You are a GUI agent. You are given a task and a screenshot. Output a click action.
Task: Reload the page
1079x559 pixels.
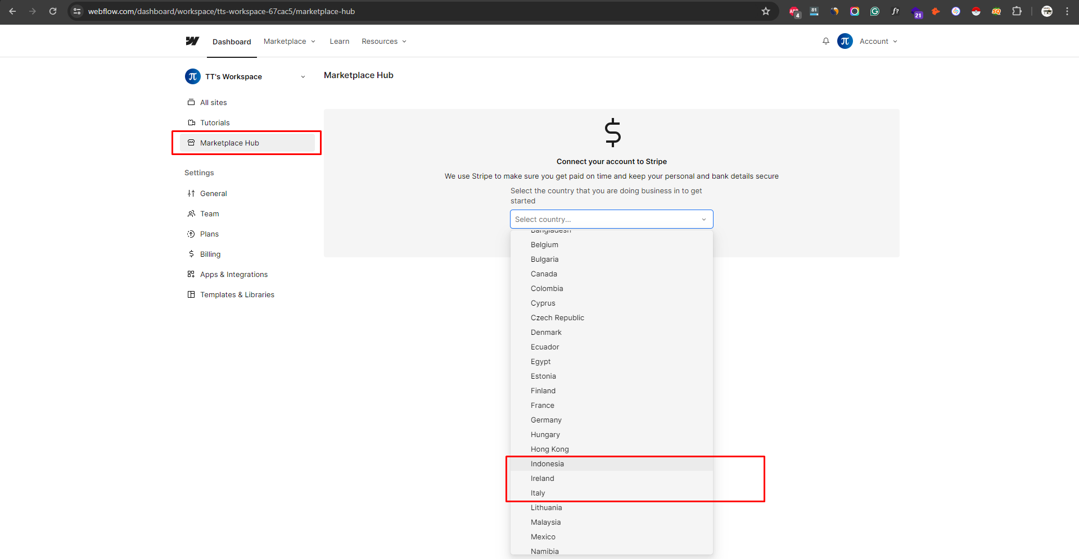point(53,11)
